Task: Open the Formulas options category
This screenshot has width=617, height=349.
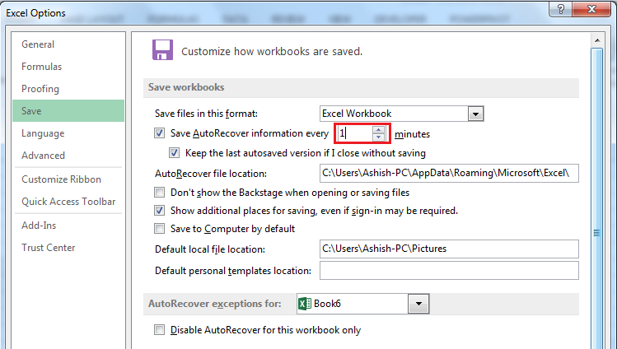Action: click(42, 67)
